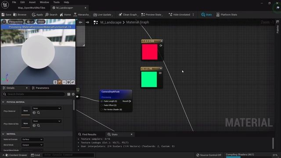The width and height of the screenshot is (281, 158).
Task: Select the cube preview mesh icon
Action: tap(68, 82)
